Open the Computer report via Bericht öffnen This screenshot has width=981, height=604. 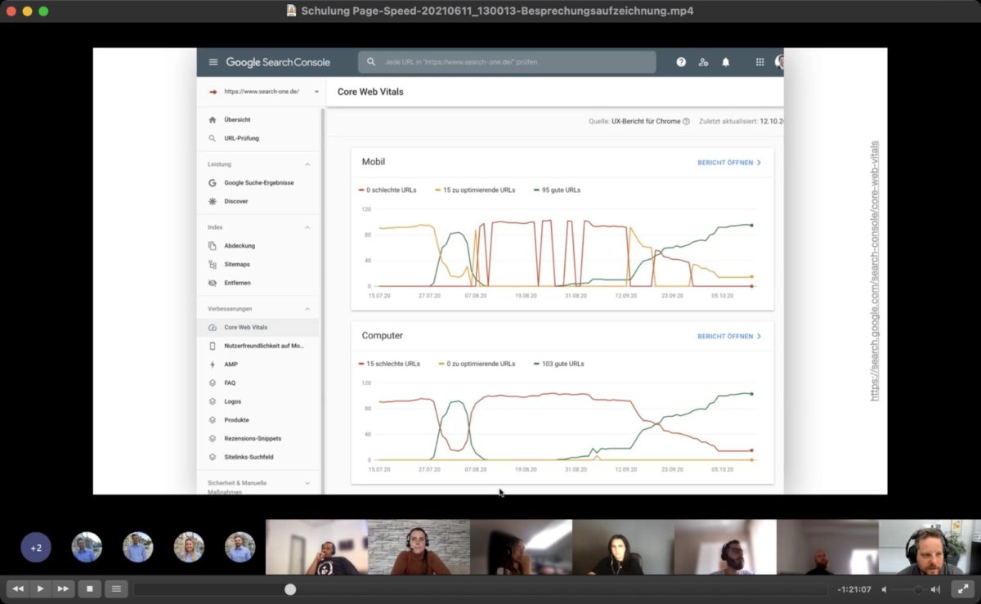click(728, 336)
